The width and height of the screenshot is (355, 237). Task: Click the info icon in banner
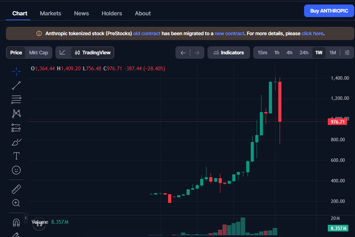pyautogui.click(x=39, y=33)
